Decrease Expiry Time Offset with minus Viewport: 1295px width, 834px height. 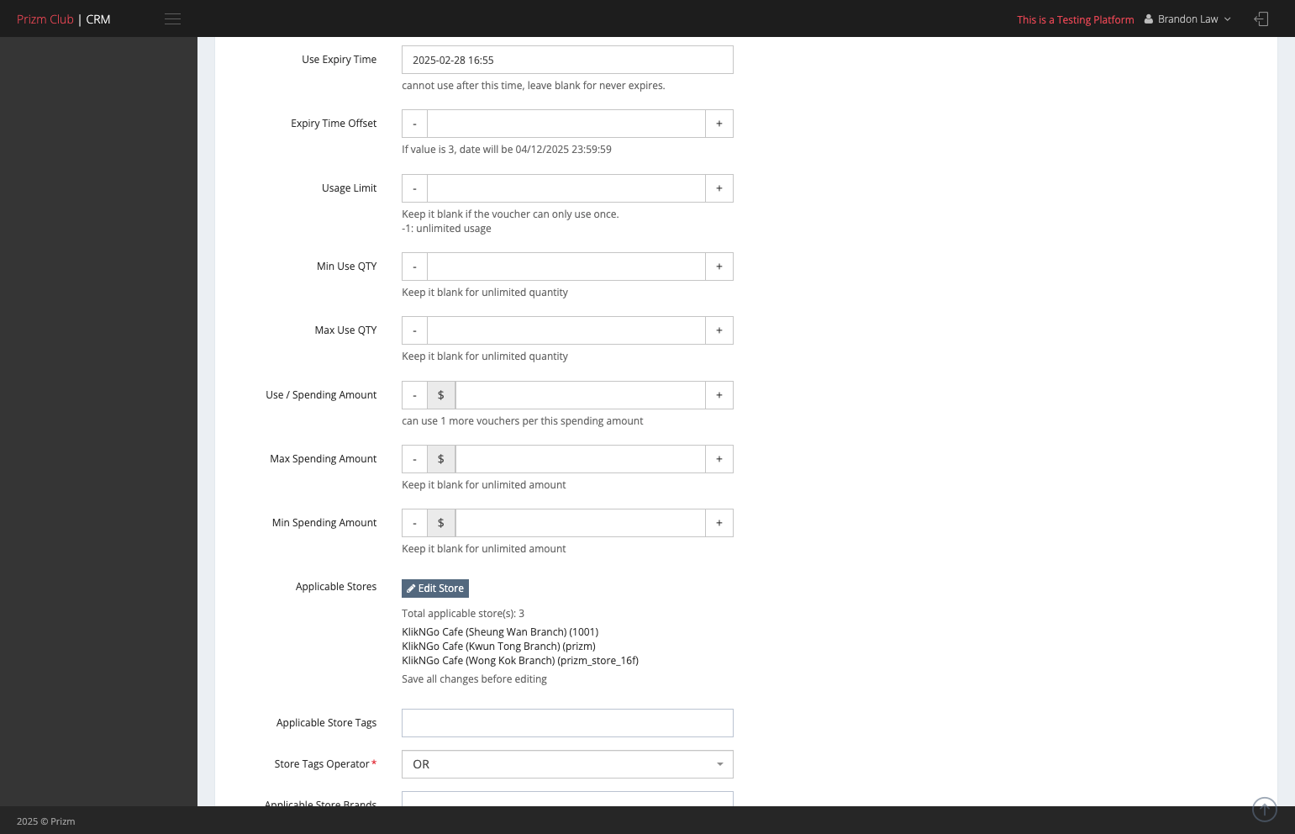click(x=414, y=124)
